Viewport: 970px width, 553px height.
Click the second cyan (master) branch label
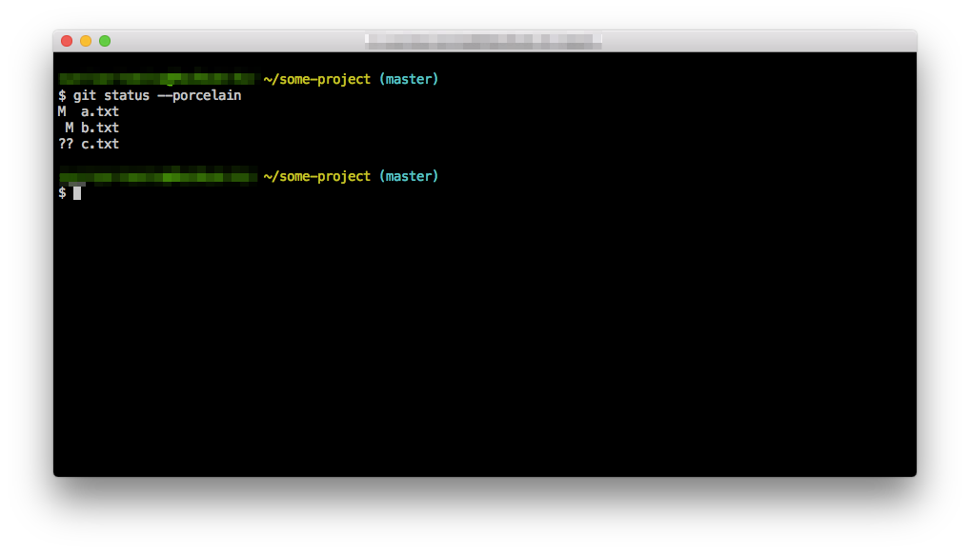point(409,176)
